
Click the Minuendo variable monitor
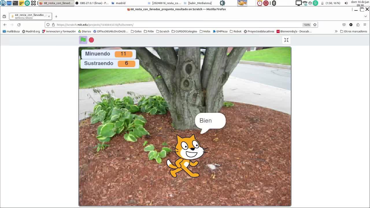pos(108,54)
